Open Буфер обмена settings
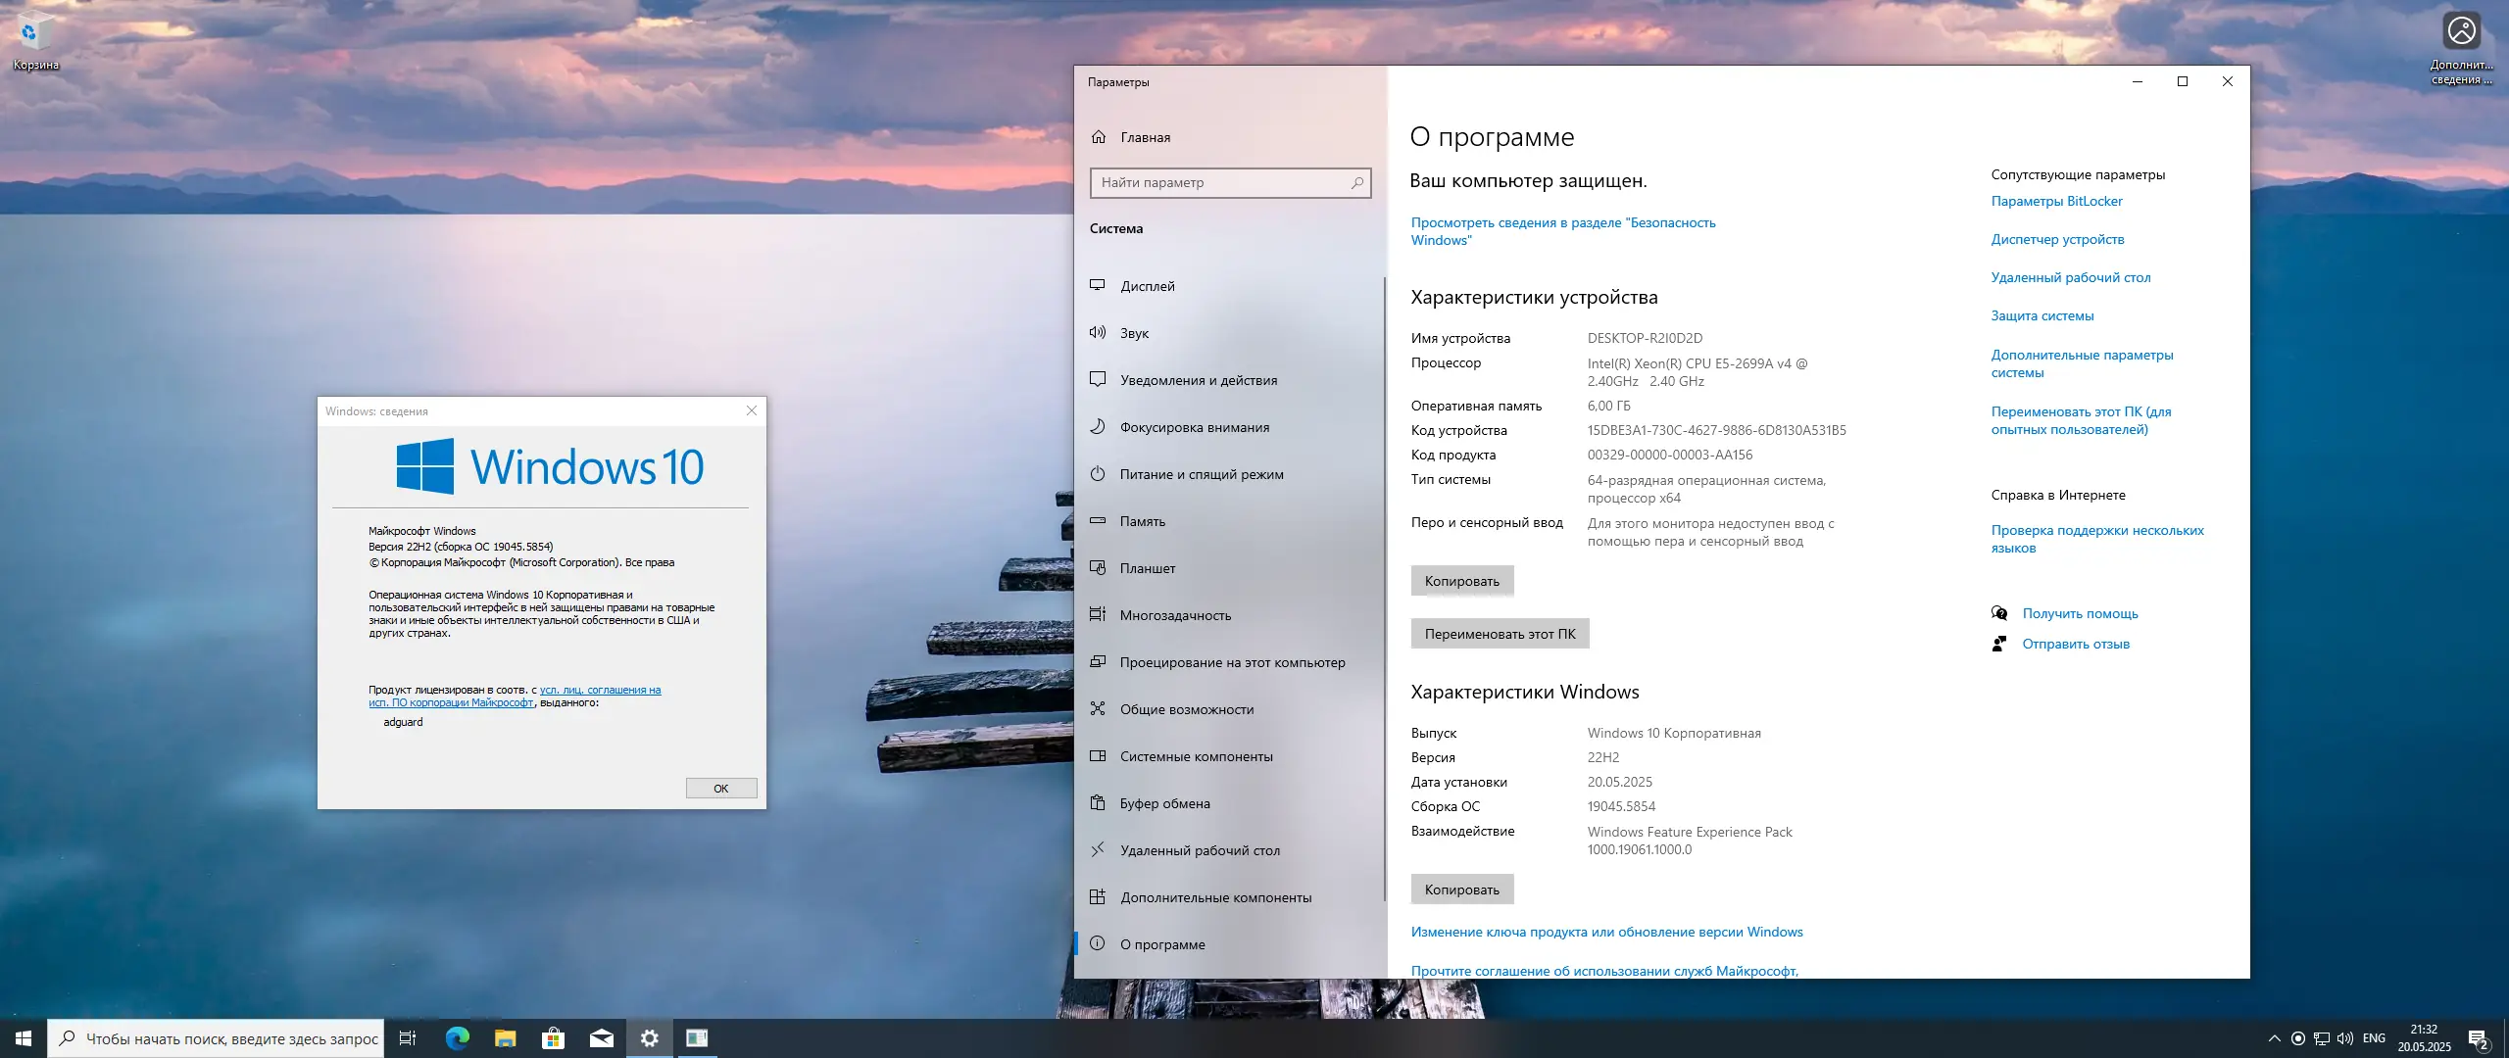The width and height of the screenshot is (2509, 1058). tap(1162, 802)
